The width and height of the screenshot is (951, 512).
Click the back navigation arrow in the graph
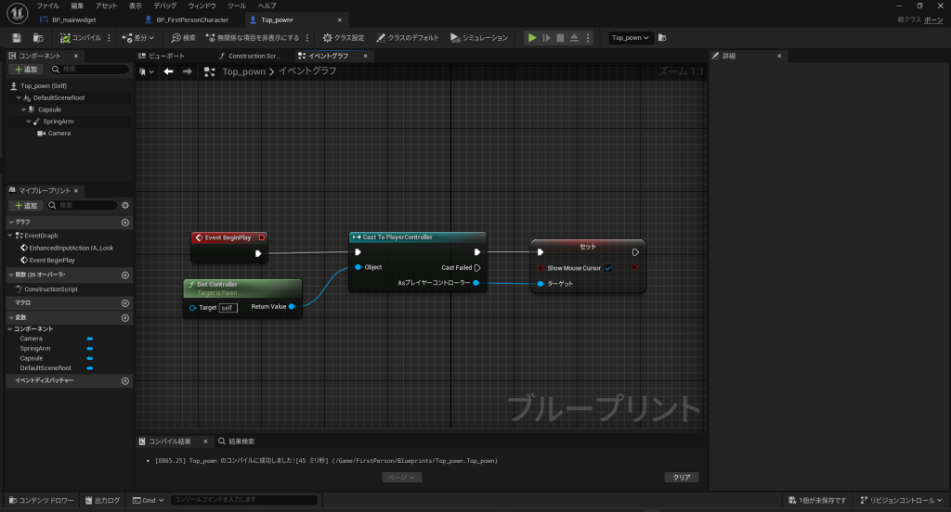click(x=168, y=71)
